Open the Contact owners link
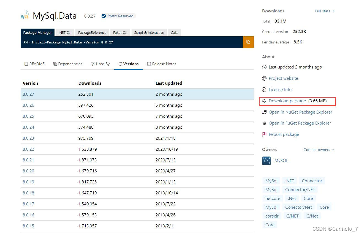This screenshot has width=362, height=234. click(x=319, y=150)
